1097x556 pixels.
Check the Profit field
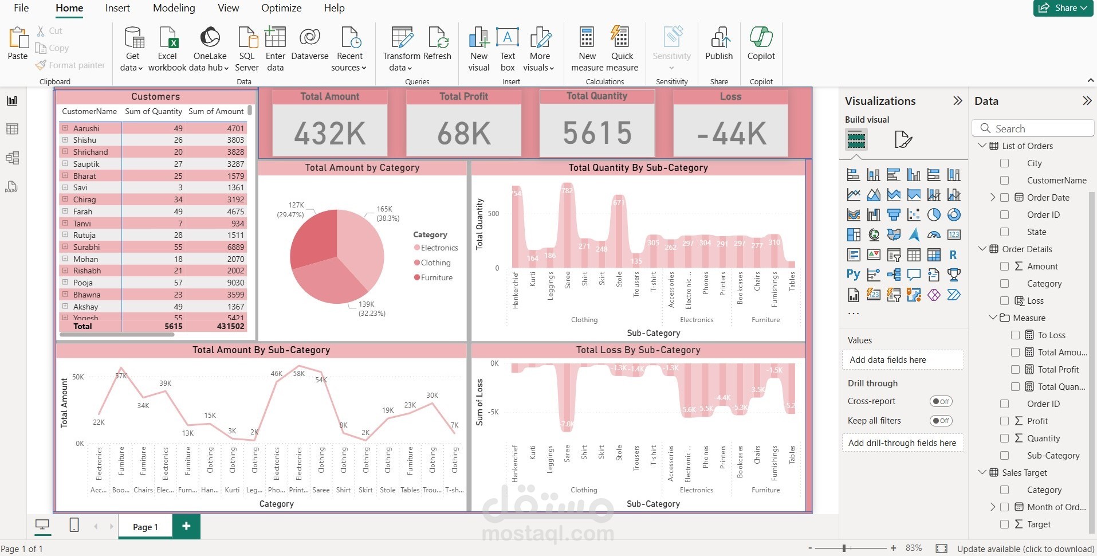click(x=1004, y=421)
